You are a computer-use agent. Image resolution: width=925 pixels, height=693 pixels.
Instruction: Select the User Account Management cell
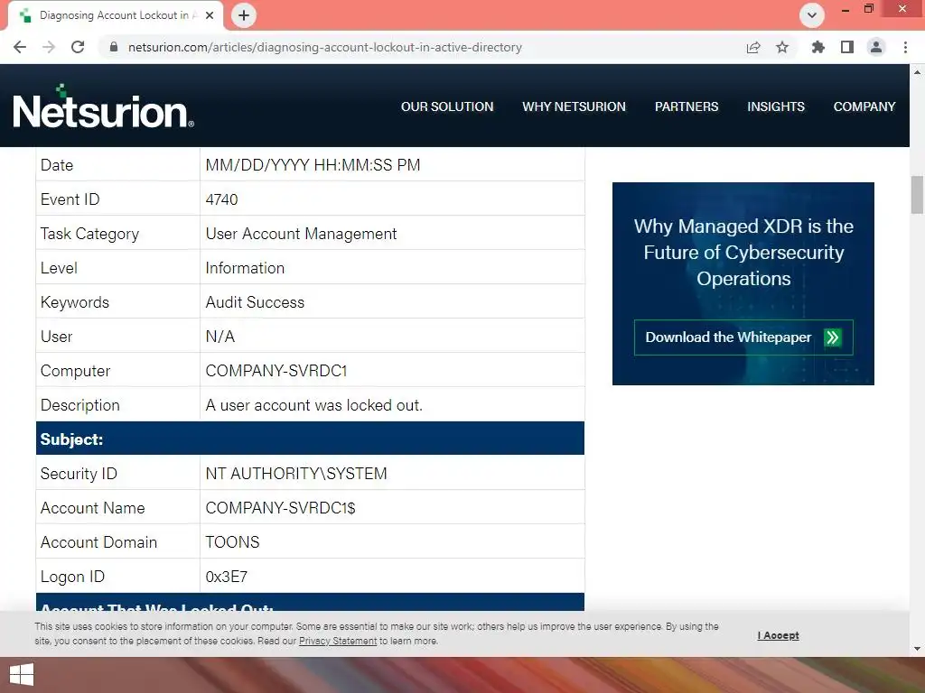[392, 234]
